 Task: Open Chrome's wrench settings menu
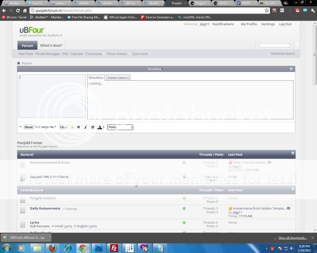point(313,11)
